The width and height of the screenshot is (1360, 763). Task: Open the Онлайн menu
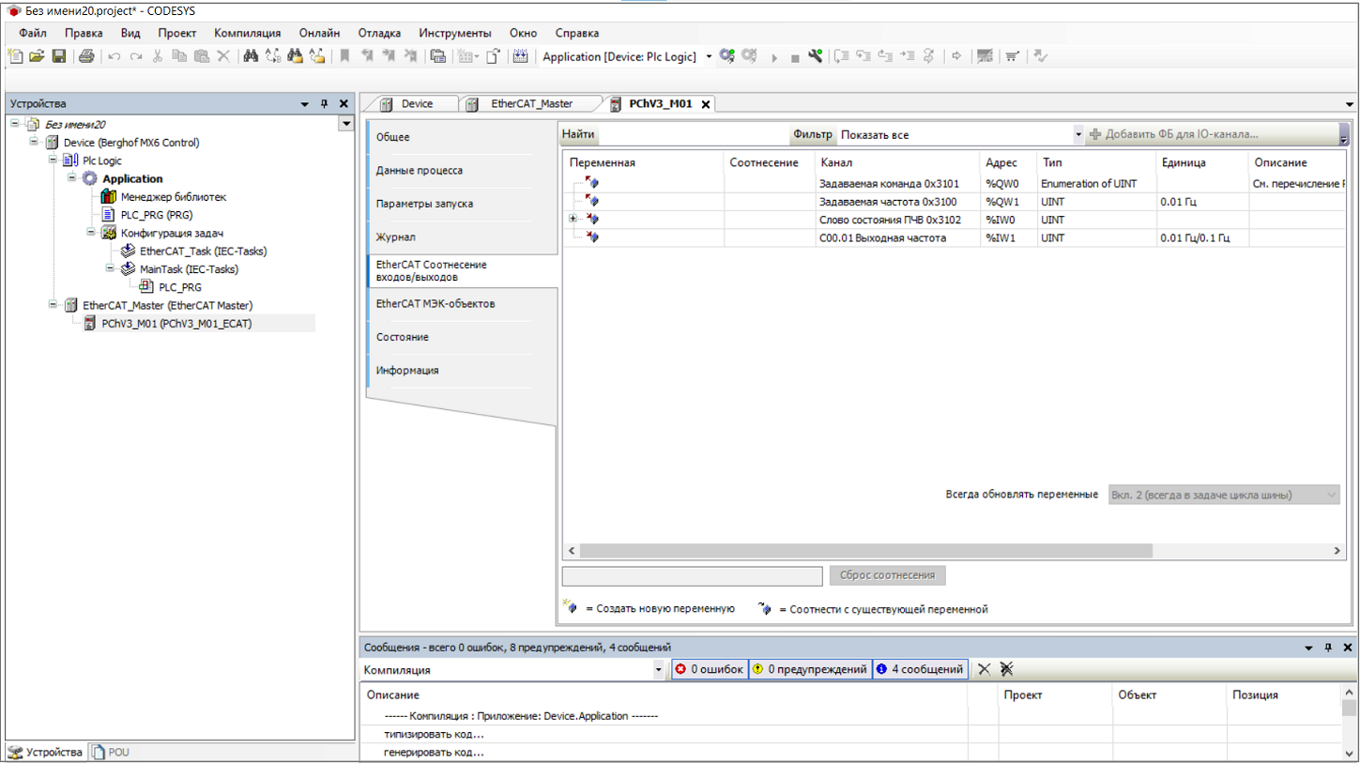[x=319, y=33]
